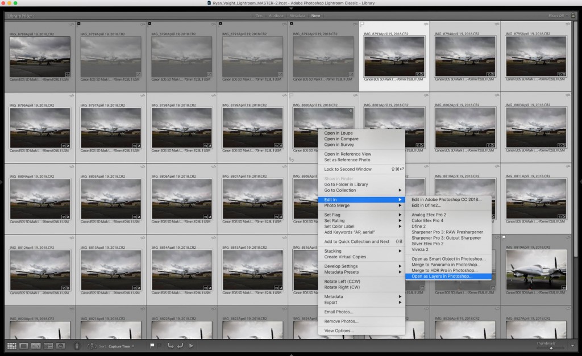Image resolution: width=582 pixels, height=356 pixels.
Task: Open Compare view XY icon
Action: click(36, 346)
